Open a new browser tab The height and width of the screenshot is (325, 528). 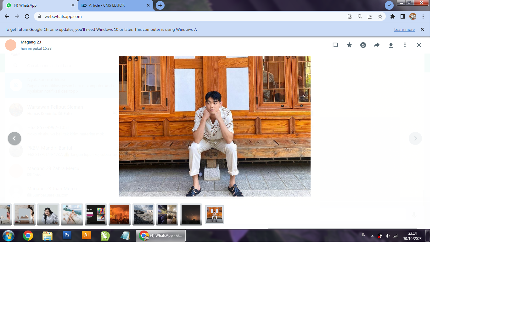tap(160, 5)
